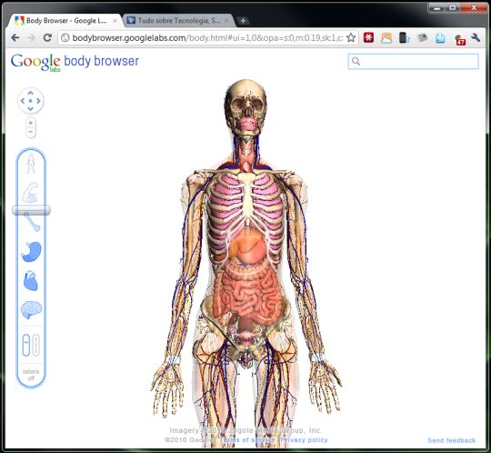491x453 pixels.
Task: Select the skeleton layer bone icon
Action: (32, 222)
